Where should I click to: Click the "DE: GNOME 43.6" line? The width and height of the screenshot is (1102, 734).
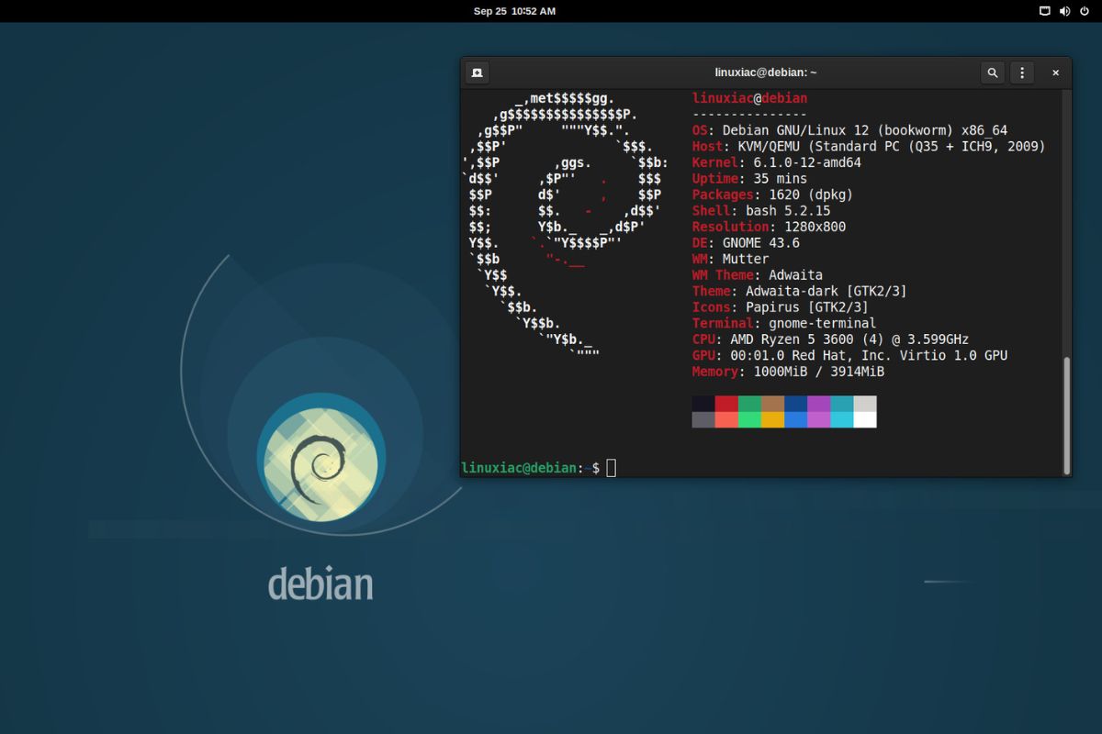click(x=746, y=243)
